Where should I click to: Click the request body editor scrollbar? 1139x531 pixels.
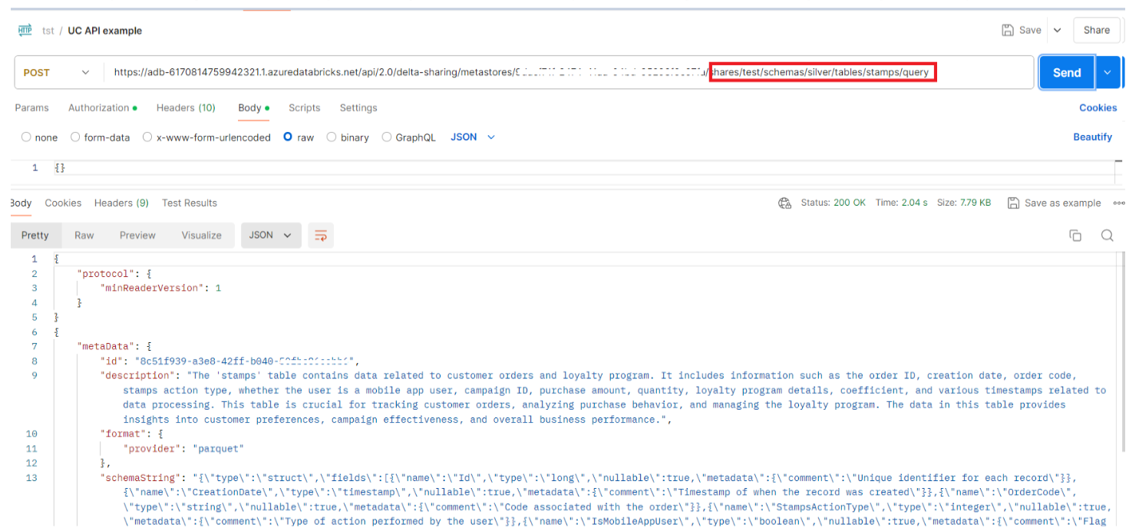point(1118,170)
